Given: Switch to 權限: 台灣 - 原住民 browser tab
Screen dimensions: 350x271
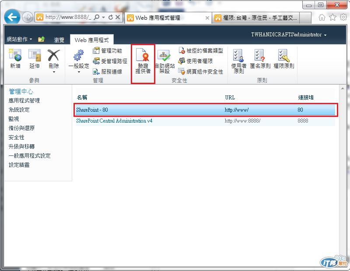Looking at the screenshot, I should [x=256, y=18].
